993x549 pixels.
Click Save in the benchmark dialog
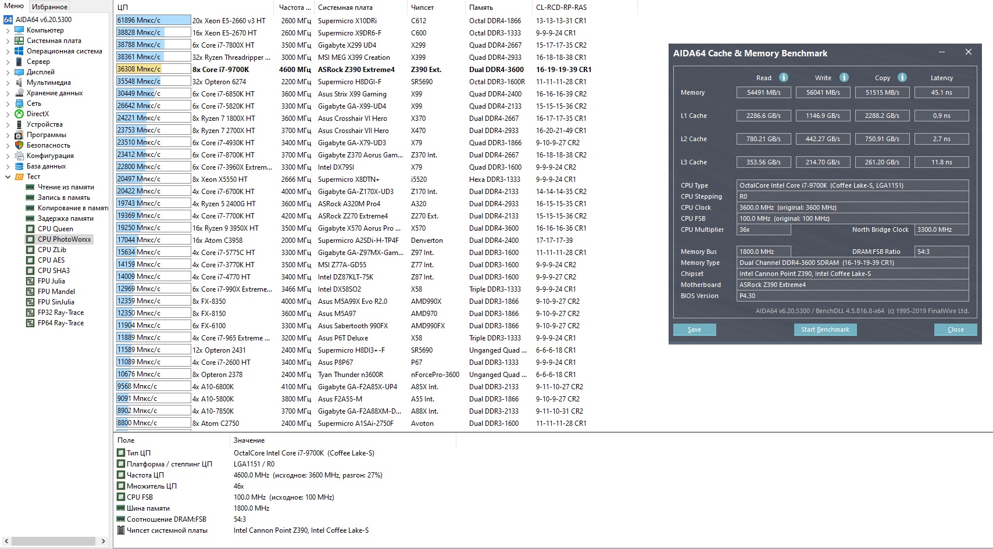[x=695, y=329]
